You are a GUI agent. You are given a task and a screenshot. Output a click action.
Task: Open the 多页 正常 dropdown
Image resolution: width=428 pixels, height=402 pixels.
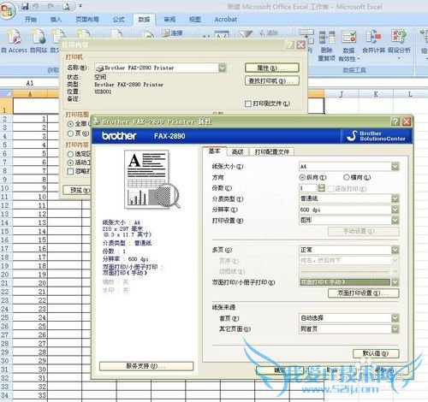pos(395,250)
